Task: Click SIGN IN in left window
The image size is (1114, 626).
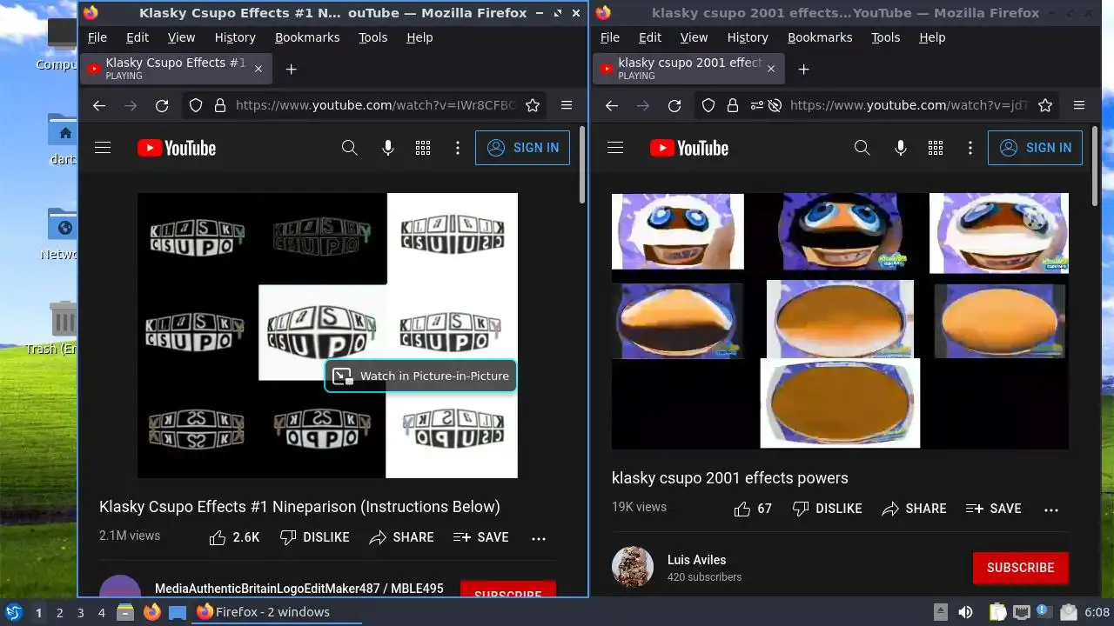Action: pos(522,148)
